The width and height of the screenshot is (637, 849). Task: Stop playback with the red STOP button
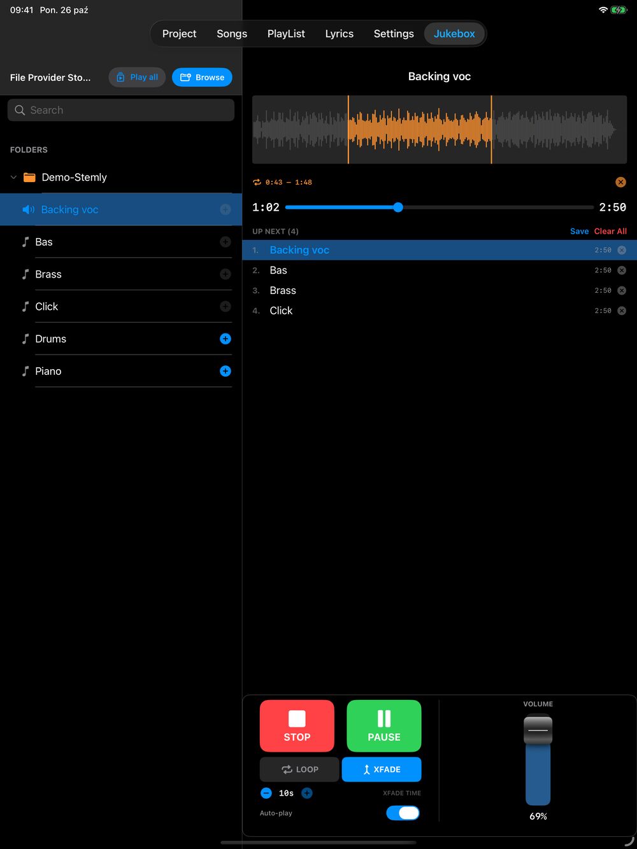pos(297,726)
